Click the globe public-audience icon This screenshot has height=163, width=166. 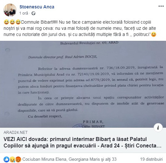[33, 13]
